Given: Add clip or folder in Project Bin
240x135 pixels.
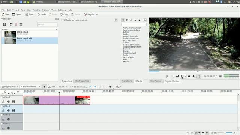Looking at the screenshot, I should point(4,24).
